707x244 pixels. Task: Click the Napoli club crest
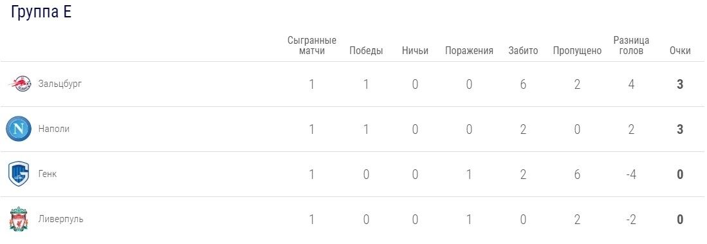(19, 129)
